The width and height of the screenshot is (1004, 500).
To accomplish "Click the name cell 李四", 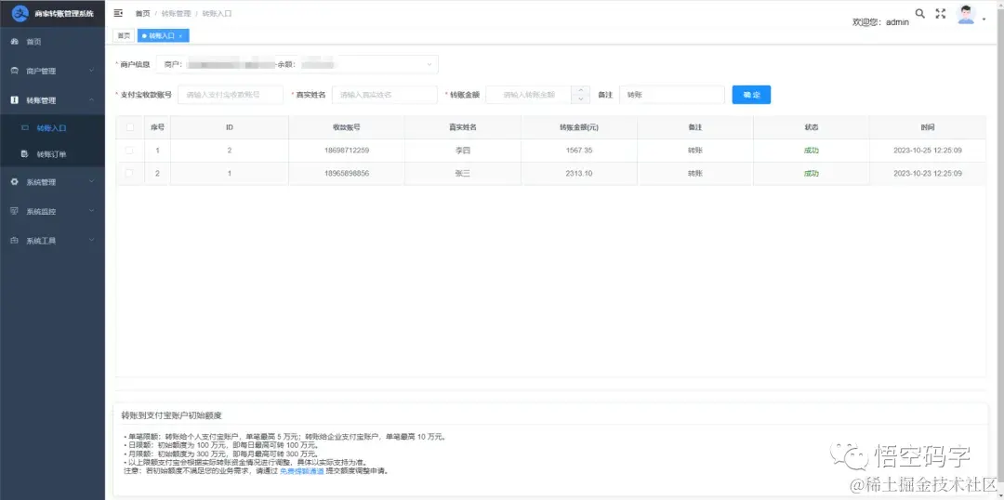I will coord(462,151).
